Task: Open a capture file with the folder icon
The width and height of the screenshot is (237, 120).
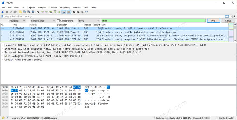Action: pos(20,12)
